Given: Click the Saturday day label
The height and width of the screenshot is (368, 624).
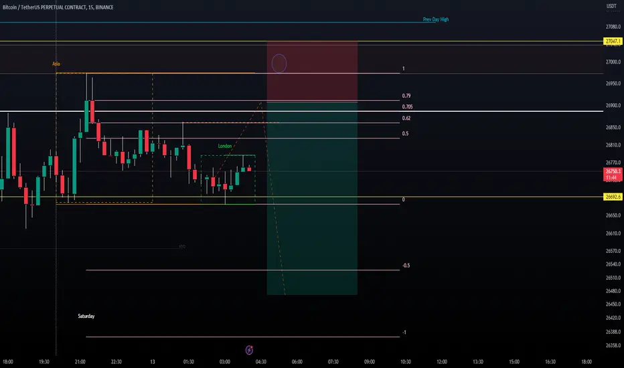Looking at the screenshot, I should (x=86, y=316).
